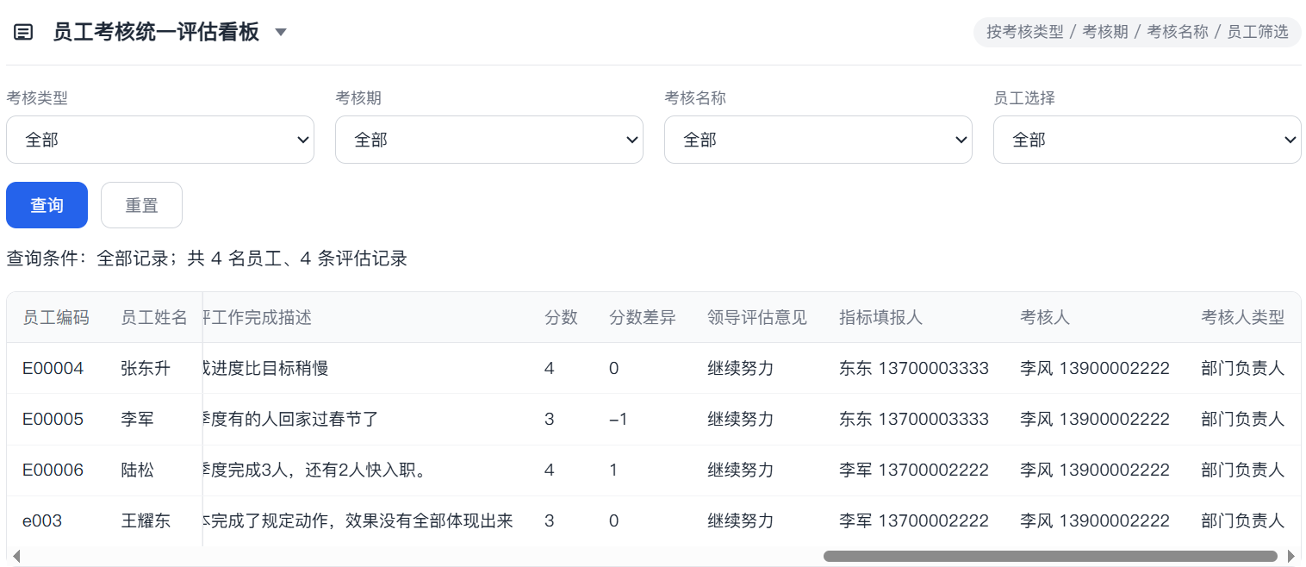
Task: Click the 分数 column header
Action: (561, 318)
